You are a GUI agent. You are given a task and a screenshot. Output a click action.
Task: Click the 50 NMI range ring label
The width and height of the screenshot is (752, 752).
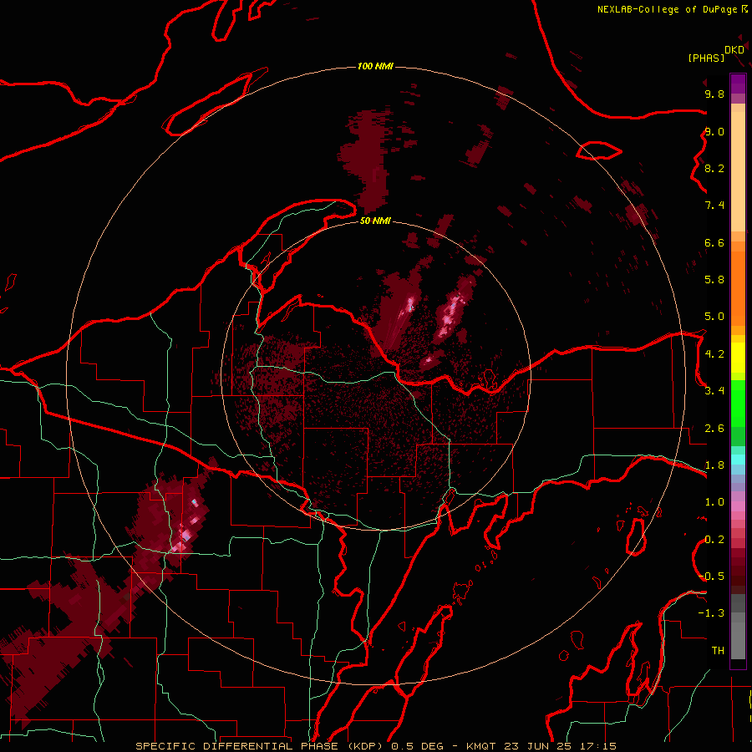(375, 221)
